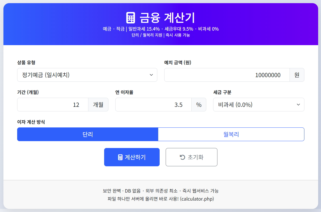The height and width of the screenshot is (212, 321).
Task: Click the chevron arrow of 비과세 (0.0%) select
Action: click(298, 105)
